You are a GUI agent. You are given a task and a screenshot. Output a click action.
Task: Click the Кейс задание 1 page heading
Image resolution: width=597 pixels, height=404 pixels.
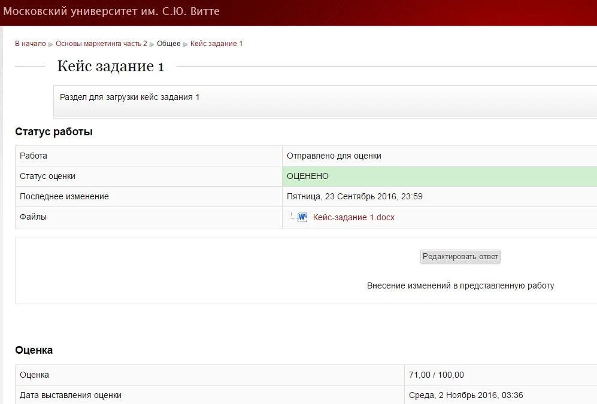[x=111, y=66]
